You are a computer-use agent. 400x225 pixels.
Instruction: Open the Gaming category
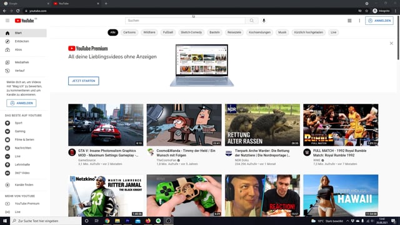click(23, 131)
